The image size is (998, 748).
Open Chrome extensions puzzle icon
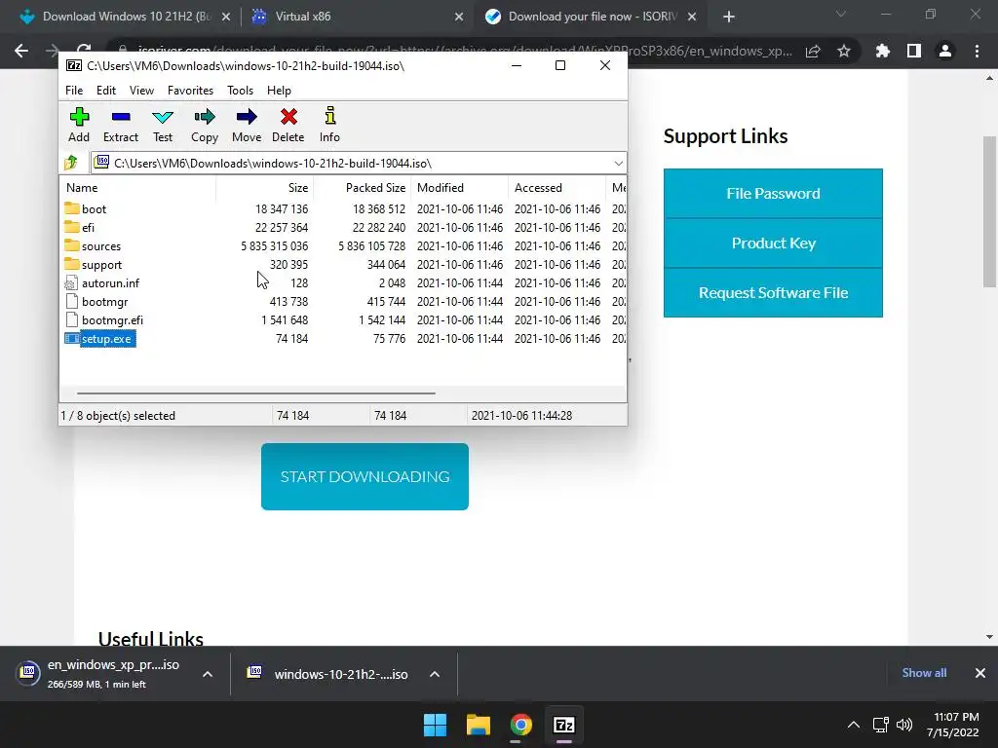(882, 51)
